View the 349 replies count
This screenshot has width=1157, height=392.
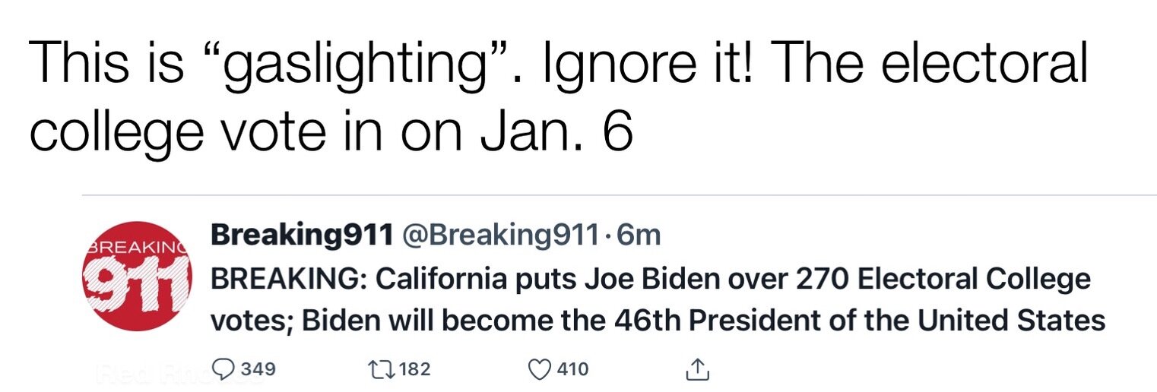pyautogui.click(x=258, y=370)
